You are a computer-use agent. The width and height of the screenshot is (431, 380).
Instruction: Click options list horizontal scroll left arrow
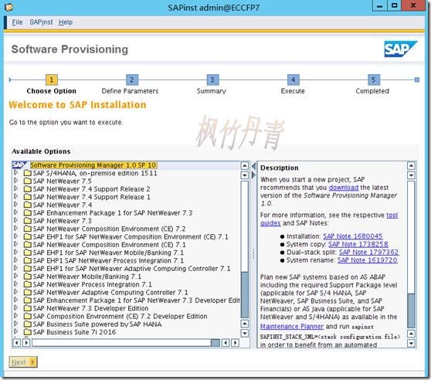pyautogui.click(x=17, y=343)
